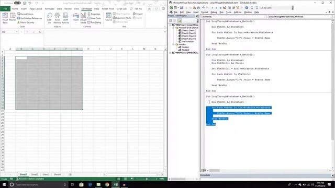Add a new worksheet with plus button
The width and height of the screenshot is (335, 188).
point(70,174)
